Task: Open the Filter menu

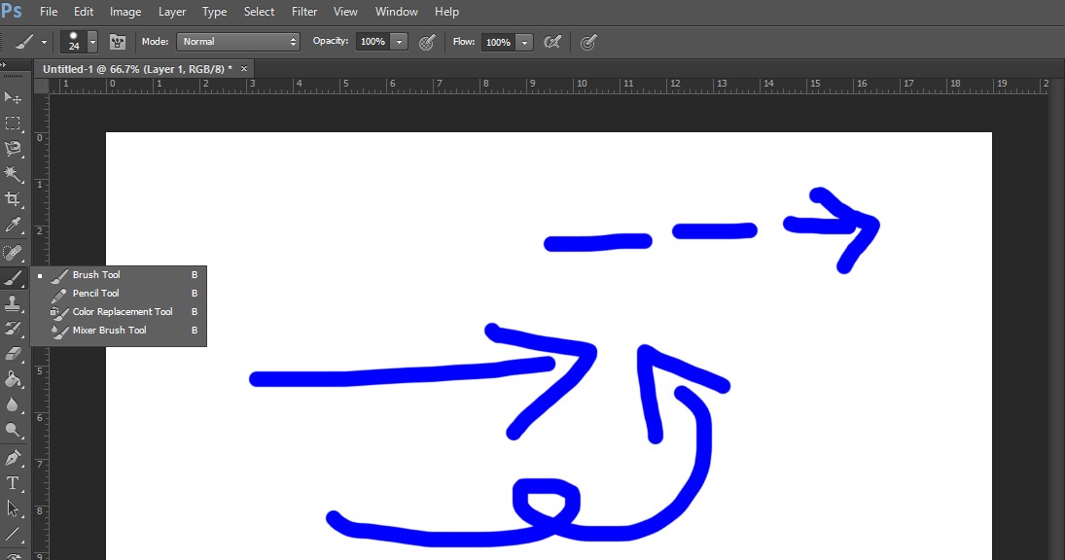Action: click(x=304, y=12)
